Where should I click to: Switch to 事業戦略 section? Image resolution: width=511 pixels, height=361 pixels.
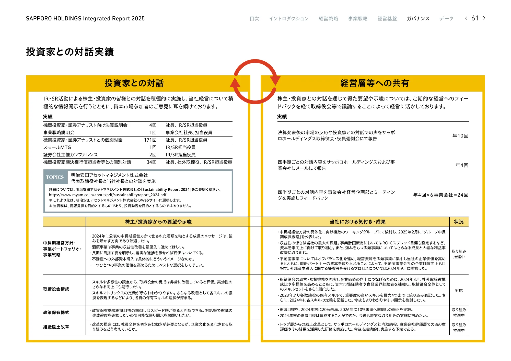(x=358, y=19)
